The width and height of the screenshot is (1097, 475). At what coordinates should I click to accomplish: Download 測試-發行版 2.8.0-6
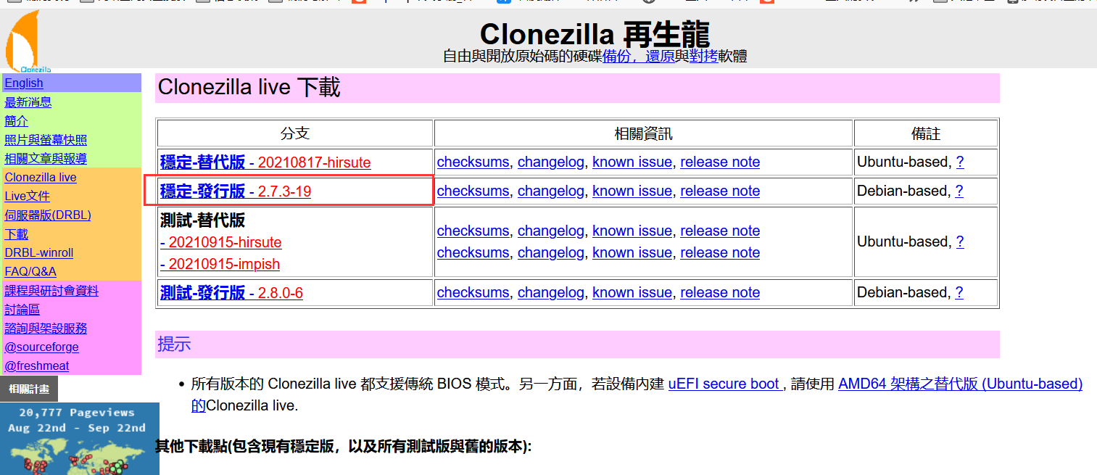point(231,293)
